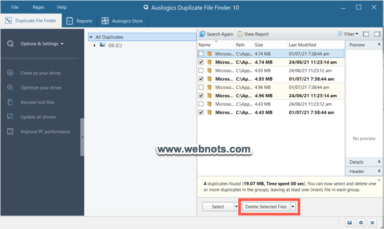Uncheck the bold 4.43 MB file checkbox
Screen dimensions: 384x229
[x=201, y=112]
